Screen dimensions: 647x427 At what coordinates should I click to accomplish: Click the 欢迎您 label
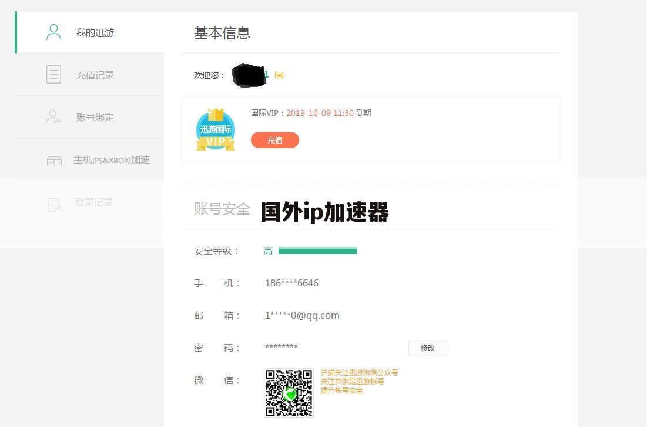click(x=209, y=75)
